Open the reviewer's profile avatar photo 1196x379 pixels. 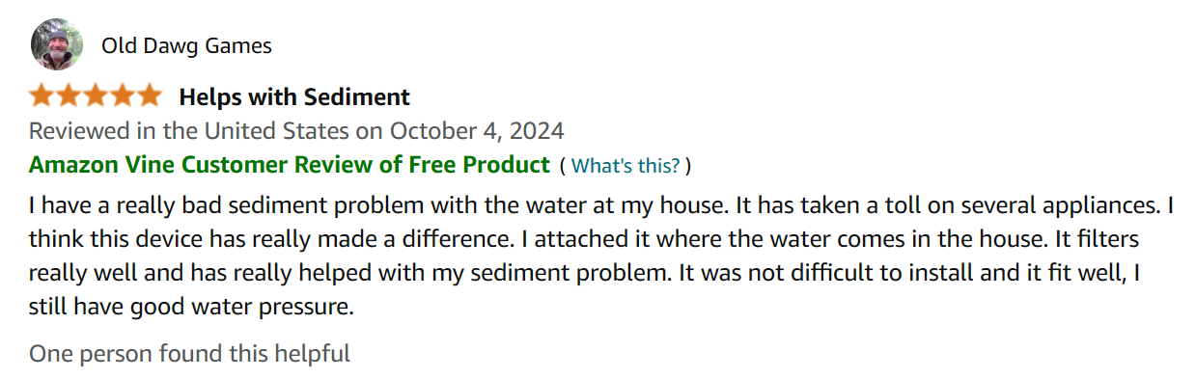pyautogui.click(x=57, y=44)
